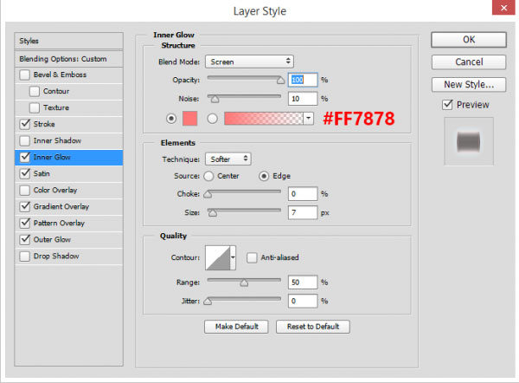Focus the Jitter value field
Screen dimensions: 519x383
click(x=303, y=301)
